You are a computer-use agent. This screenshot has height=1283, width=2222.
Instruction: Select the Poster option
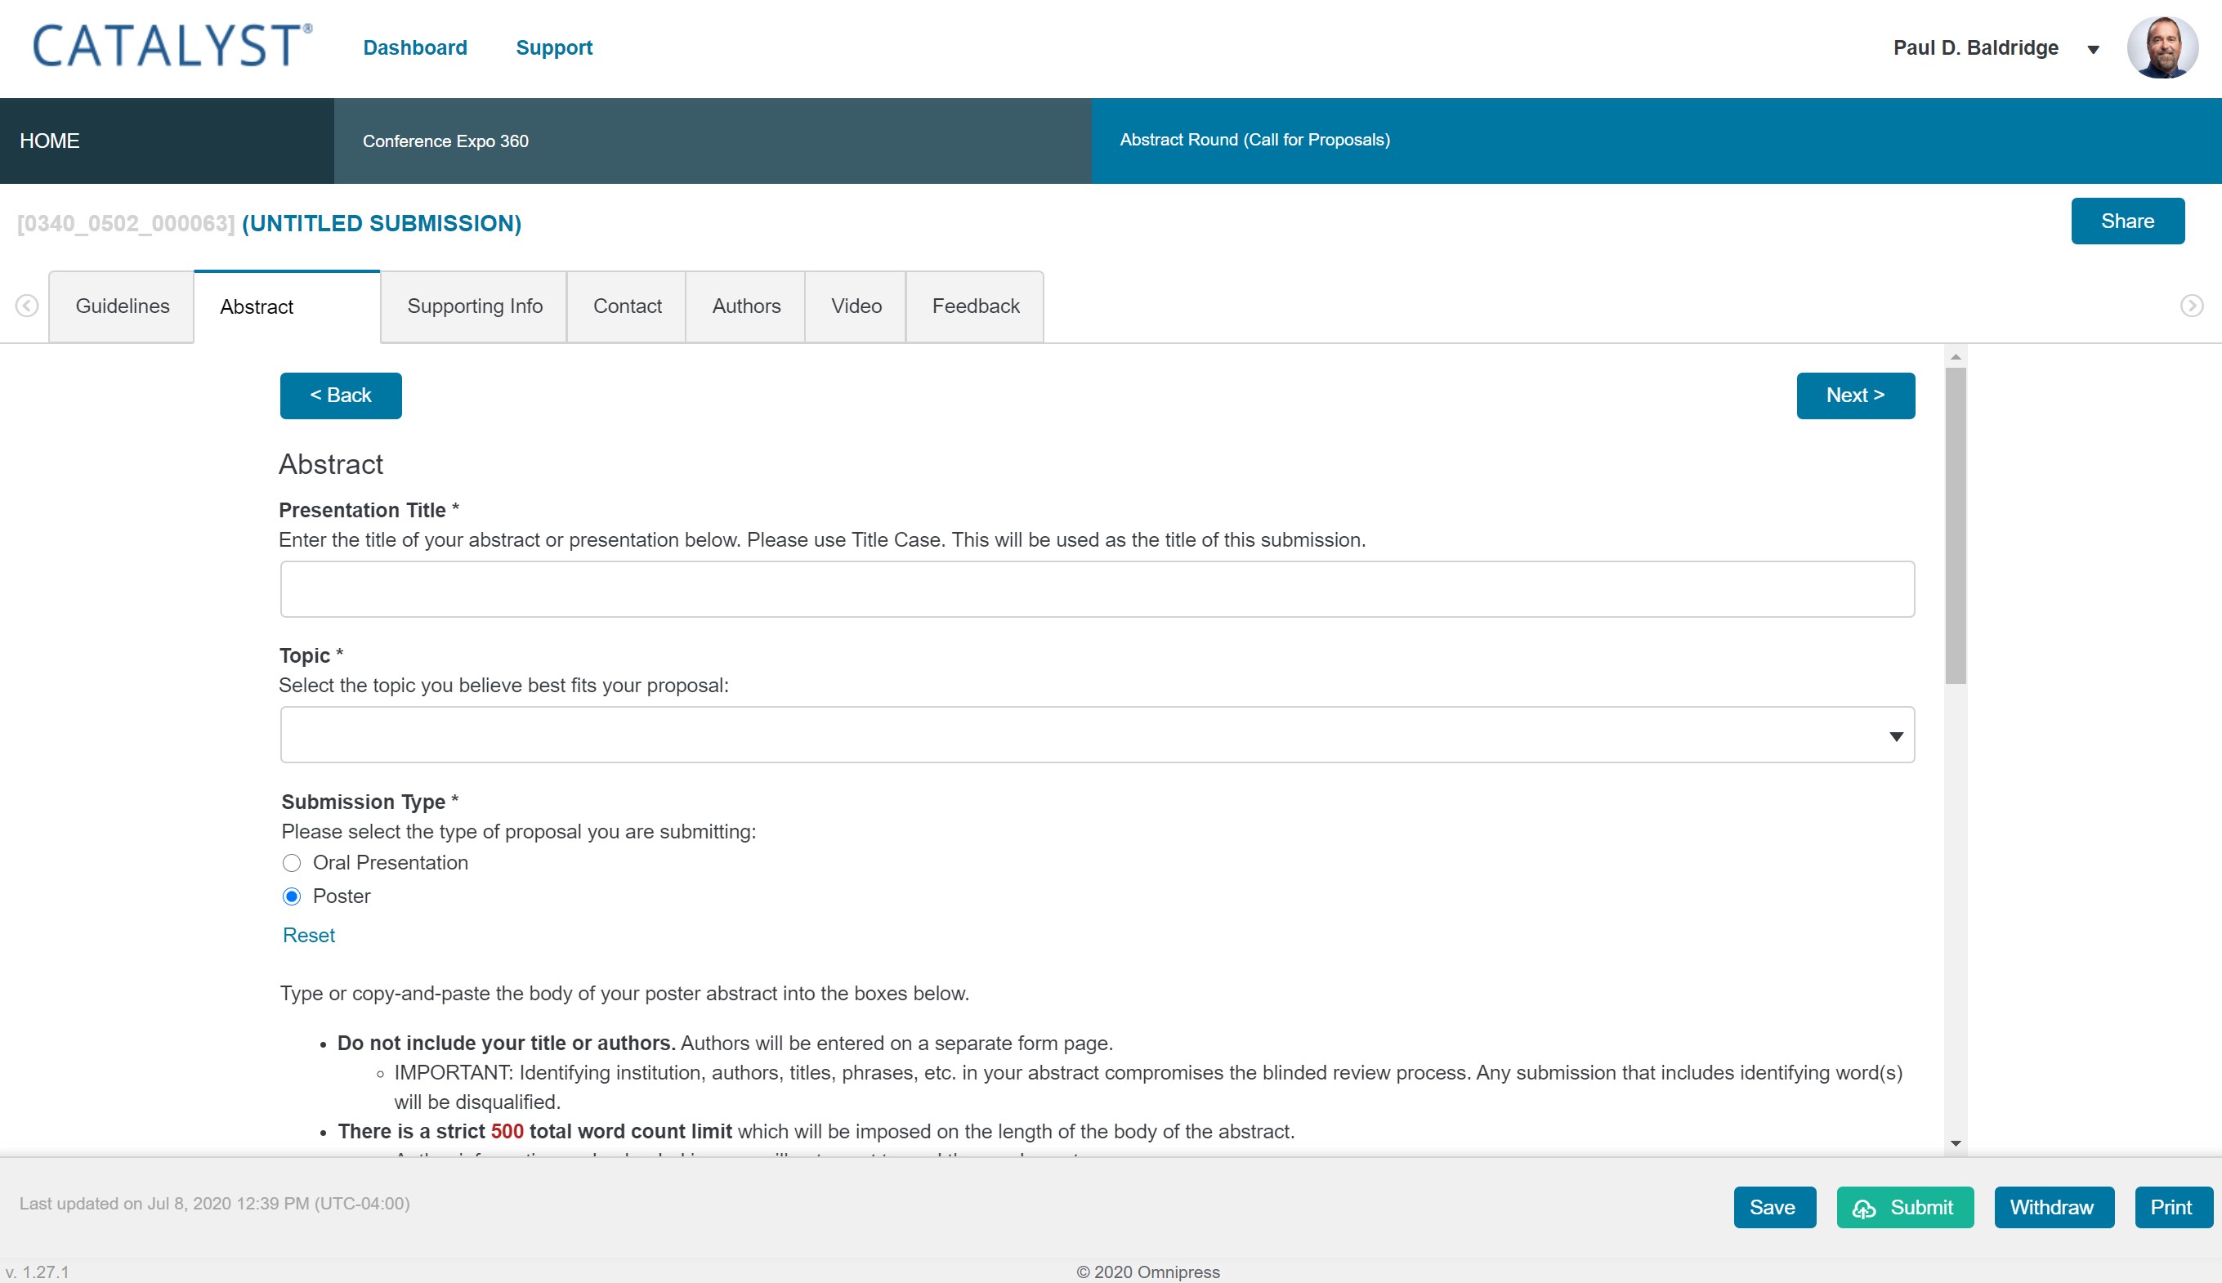tap(293, 896)
